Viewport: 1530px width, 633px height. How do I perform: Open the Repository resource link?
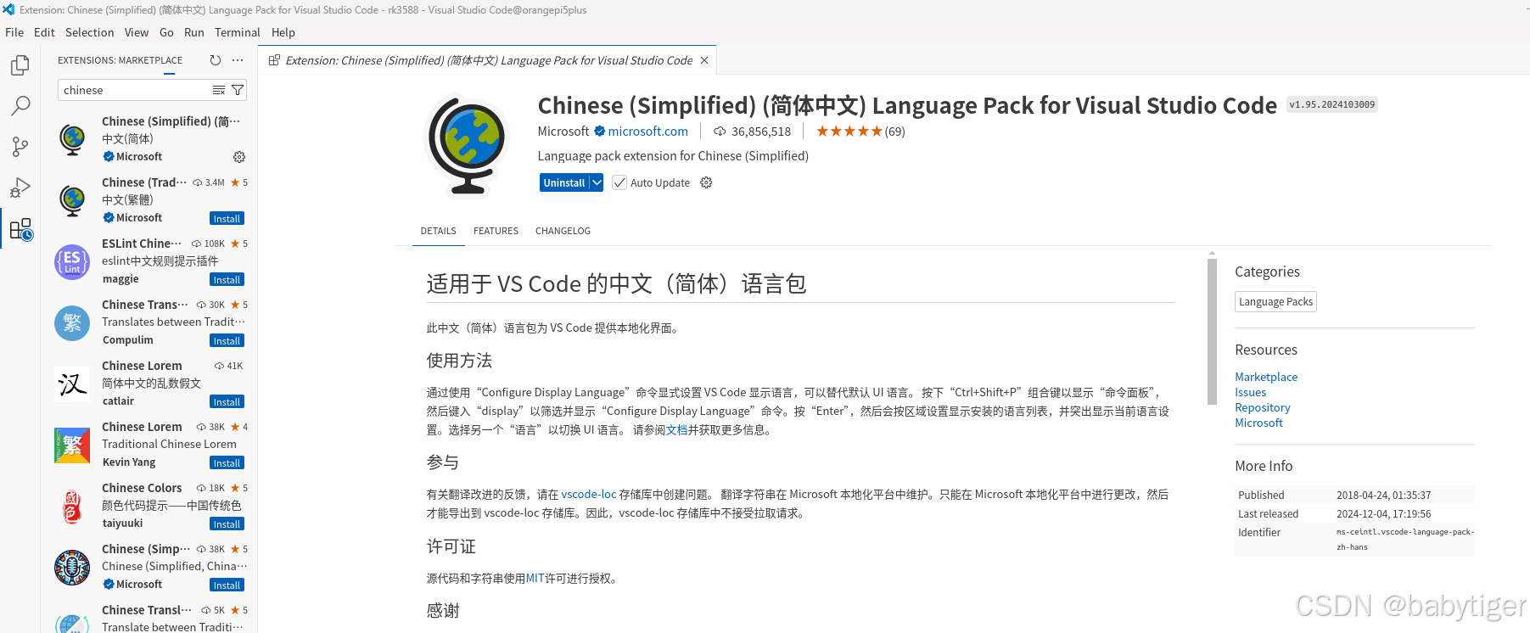coord(1262,407)
